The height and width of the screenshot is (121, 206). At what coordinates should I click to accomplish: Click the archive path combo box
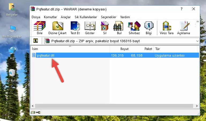122,41
